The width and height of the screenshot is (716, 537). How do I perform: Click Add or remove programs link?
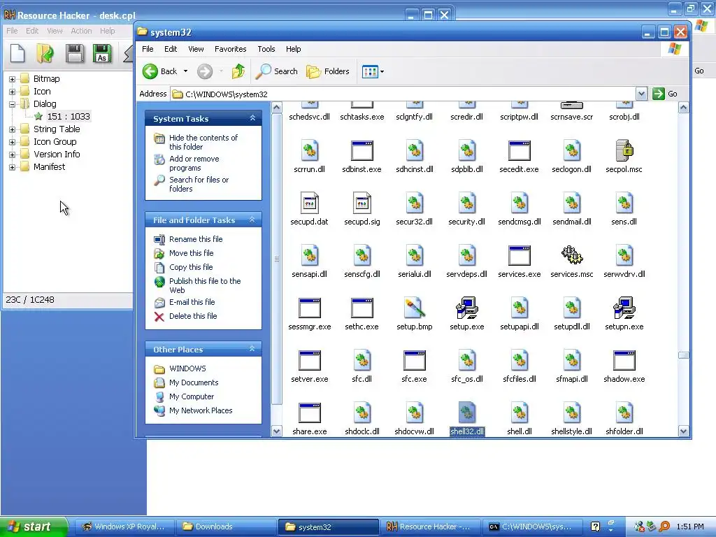pyautogui.click(x=194, y=163)
